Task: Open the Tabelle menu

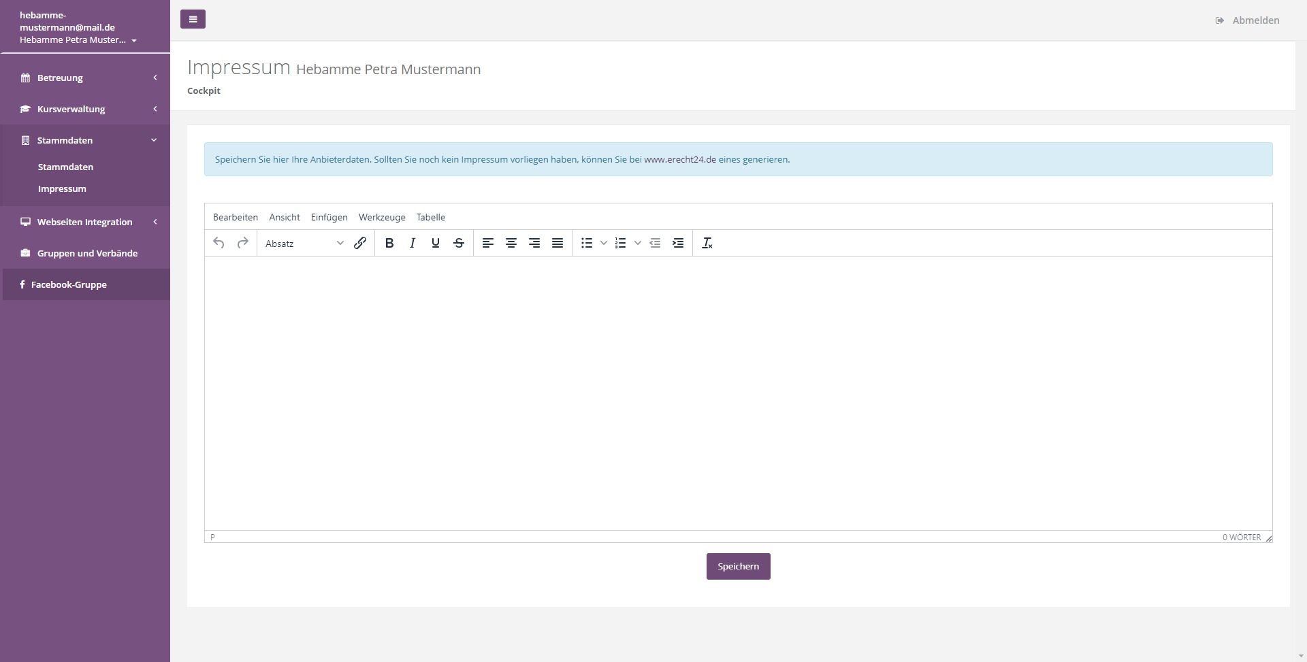Action: [x=431, y=217]
